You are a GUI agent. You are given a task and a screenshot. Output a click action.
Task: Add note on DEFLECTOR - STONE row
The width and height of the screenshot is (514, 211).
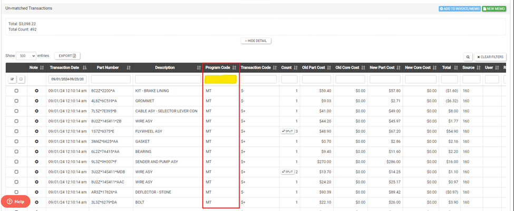pyautogui.click(x=37, y=192)
